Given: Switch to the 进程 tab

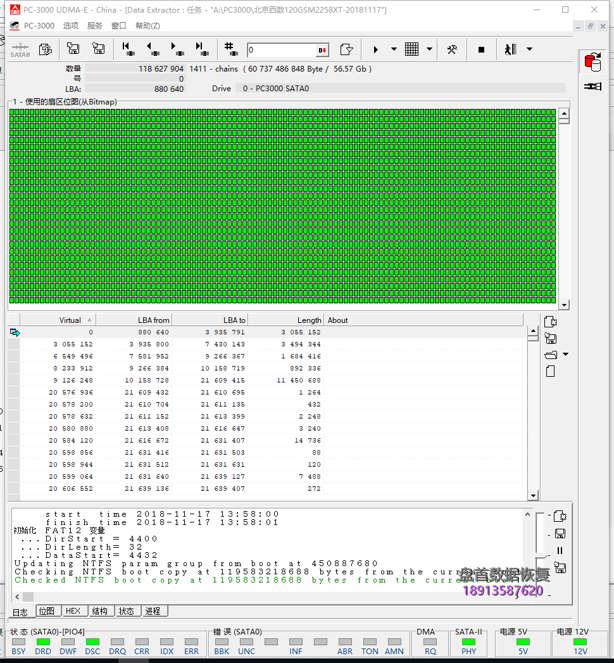Looking at the screenshot, I should (x=153, y=611).
